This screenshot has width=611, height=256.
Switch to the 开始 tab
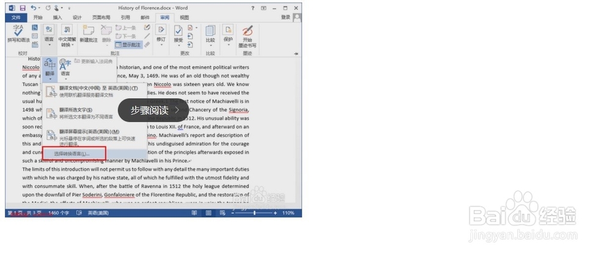click(x=38, y=18)
